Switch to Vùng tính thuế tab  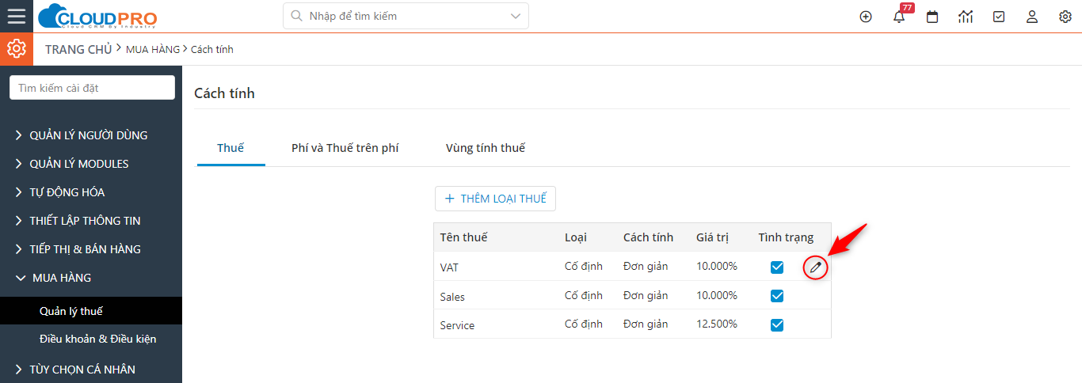click(x=486, y=148)
